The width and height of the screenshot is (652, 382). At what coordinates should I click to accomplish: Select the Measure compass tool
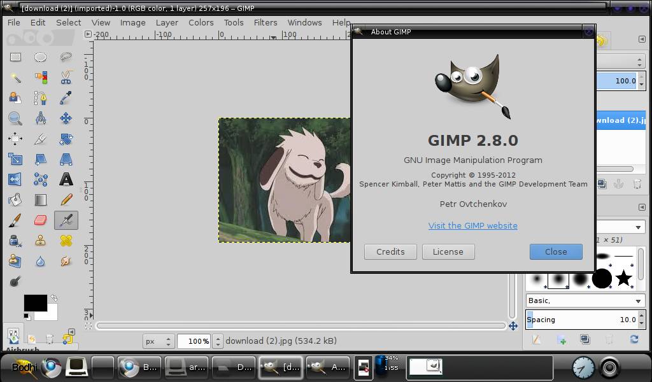(x=40, y=118)
